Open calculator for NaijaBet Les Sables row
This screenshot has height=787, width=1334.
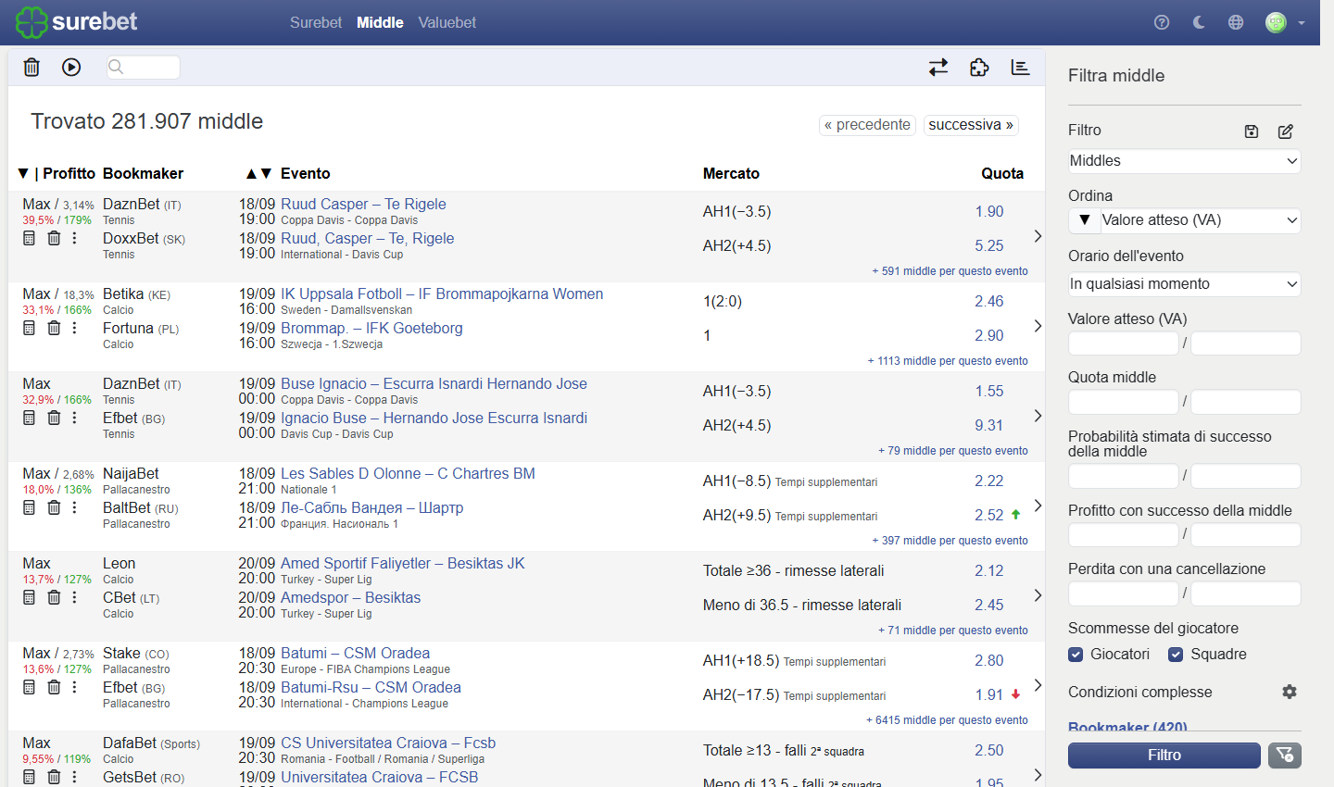pos(29,507)
